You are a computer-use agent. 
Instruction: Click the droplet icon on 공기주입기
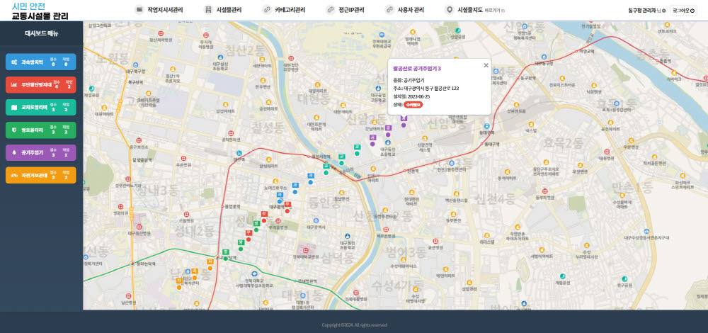14,152
